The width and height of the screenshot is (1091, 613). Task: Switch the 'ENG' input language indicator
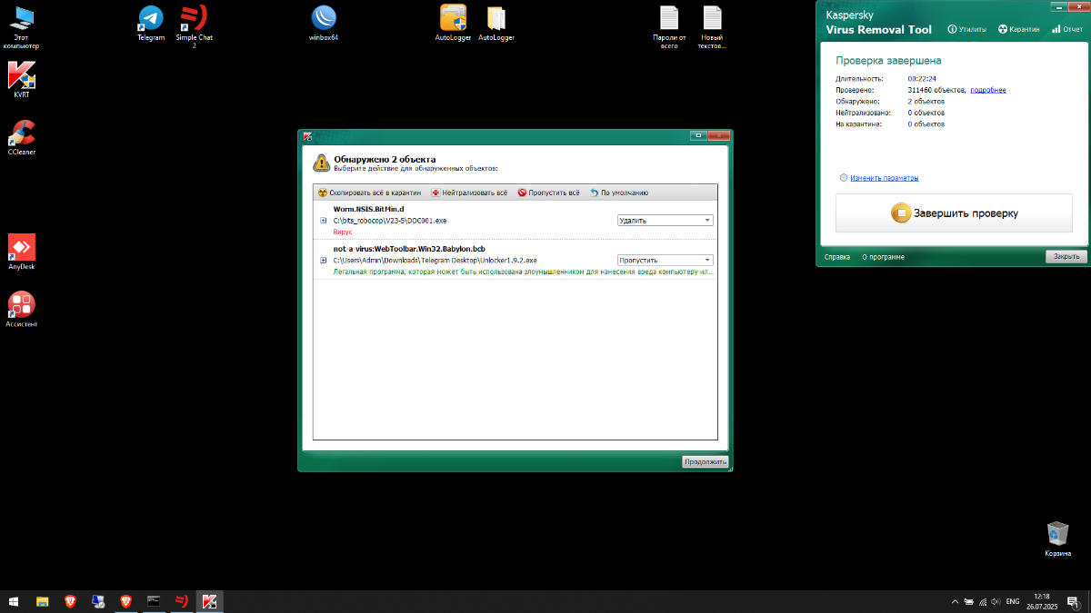point(1012,601)
